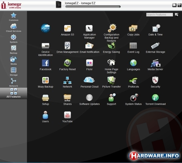182x163 pixels.
Task: Select the System category in sidebar
Action: tap(14, 39)
